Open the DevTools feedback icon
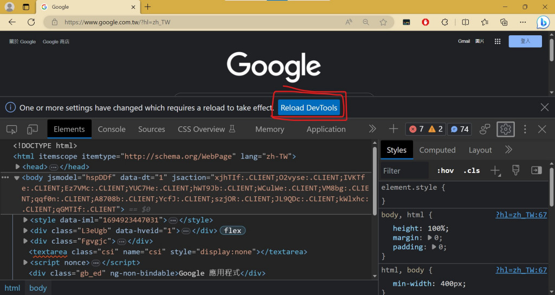 (485, 129)
